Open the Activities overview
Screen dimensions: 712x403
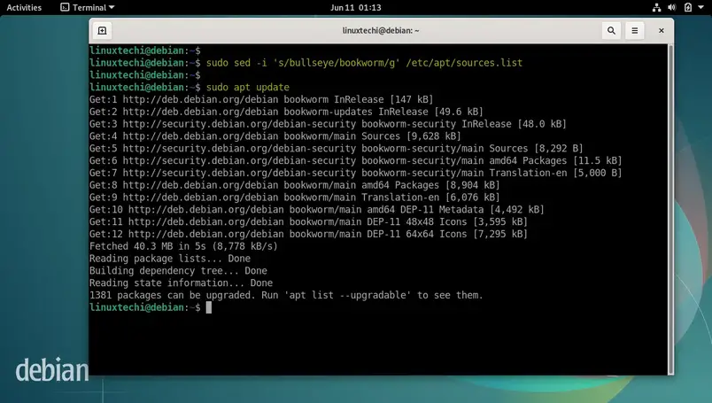(24, 7)
